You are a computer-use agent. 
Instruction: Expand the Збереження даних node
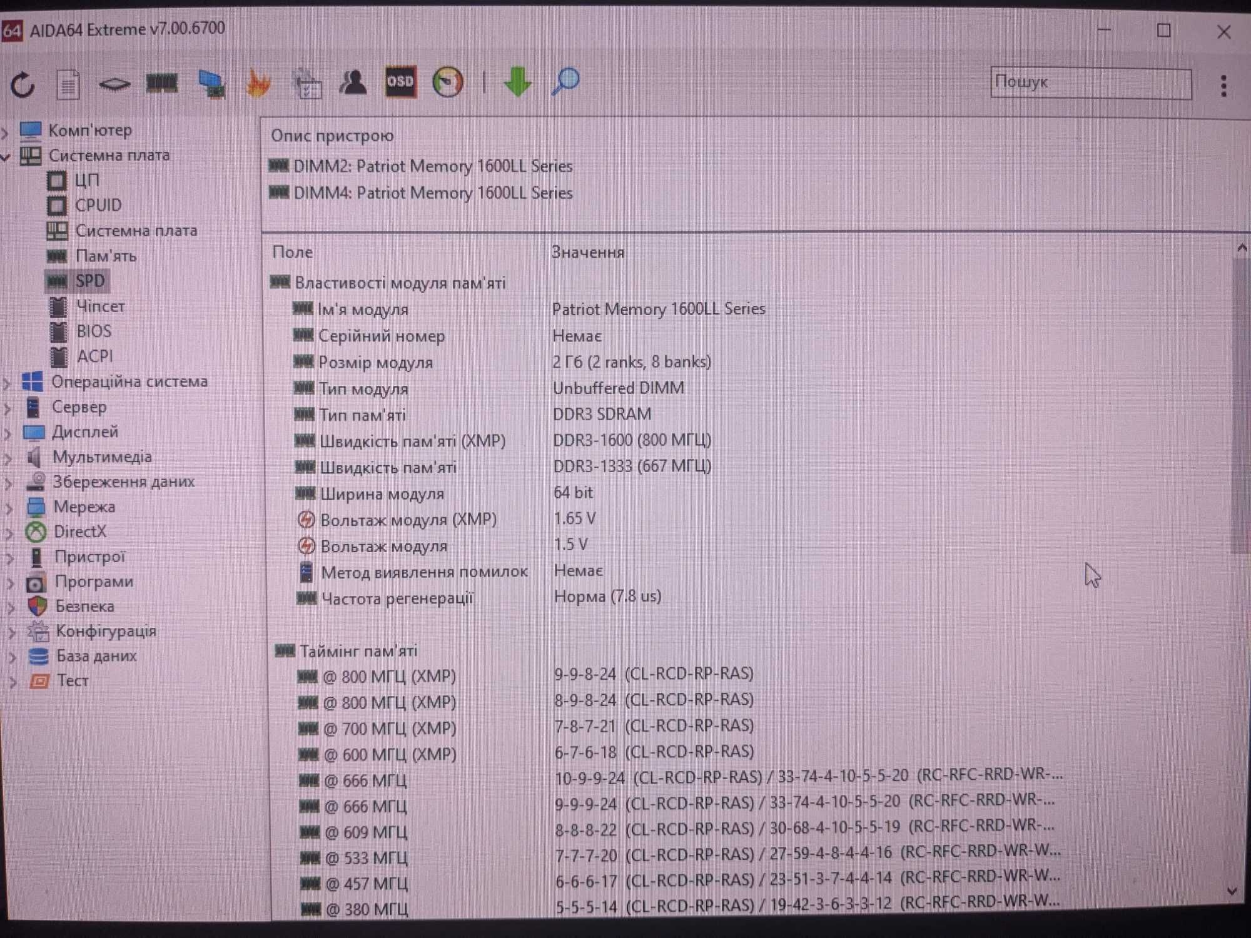click(9, 483)
